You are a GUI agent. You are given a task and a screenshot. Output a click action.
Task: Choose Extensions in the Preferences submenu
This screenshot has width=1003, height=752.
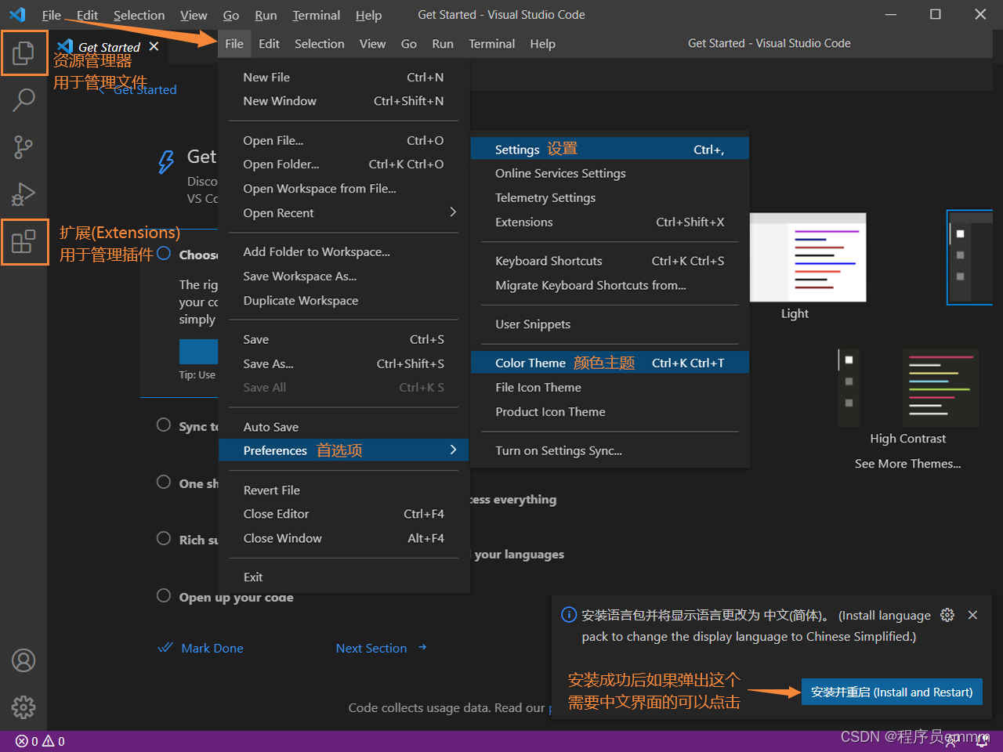(x=610, y=222)
